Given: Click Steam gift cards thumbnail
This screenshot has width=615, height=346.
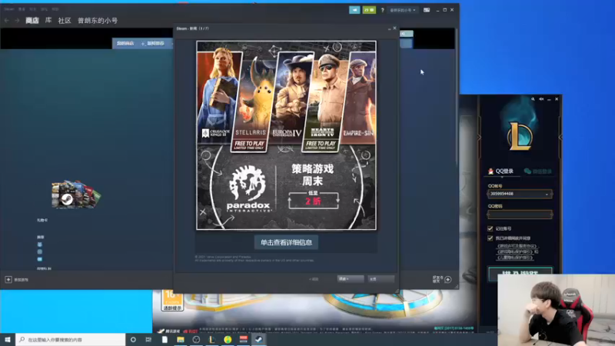Looking at the screenshot, I should [x=76, y=195].
